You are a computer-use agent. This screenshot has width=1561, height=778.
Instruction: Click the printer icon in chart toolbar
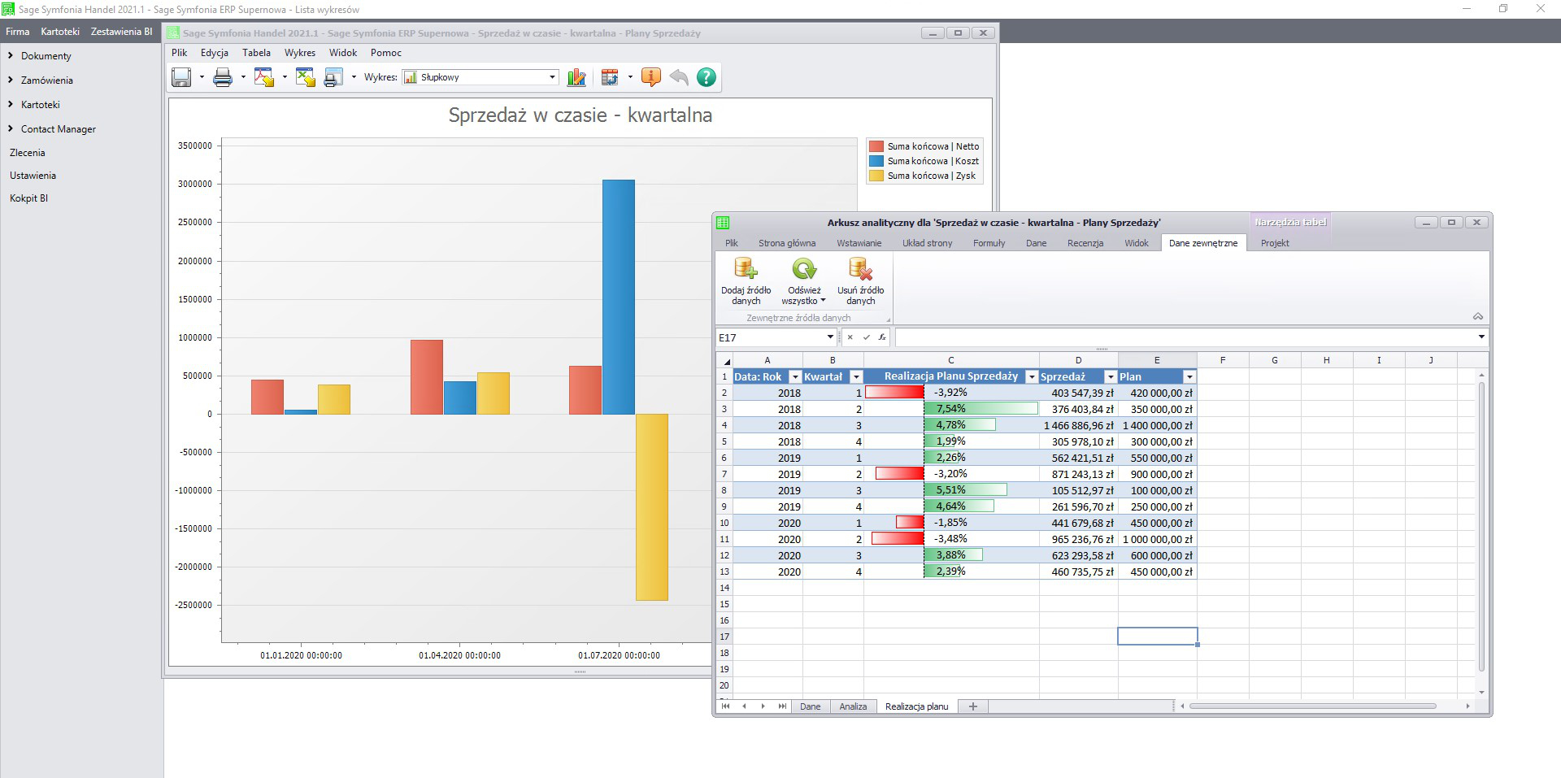(222, 77)
